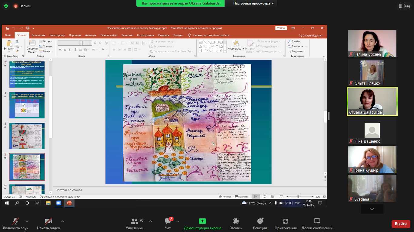Expand more participants chevron below Svetlana
Image resolution: width=414 pixels, height=232 pixels.
tap(372, 209)
